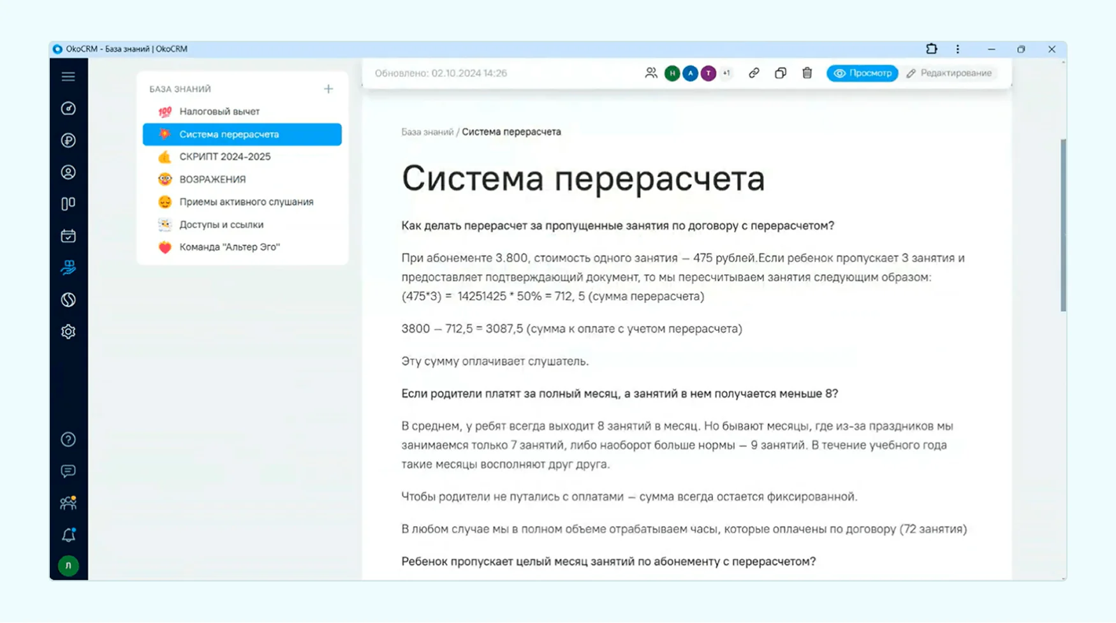
Task: Select the Система перерасчета article
Action: 242,135
